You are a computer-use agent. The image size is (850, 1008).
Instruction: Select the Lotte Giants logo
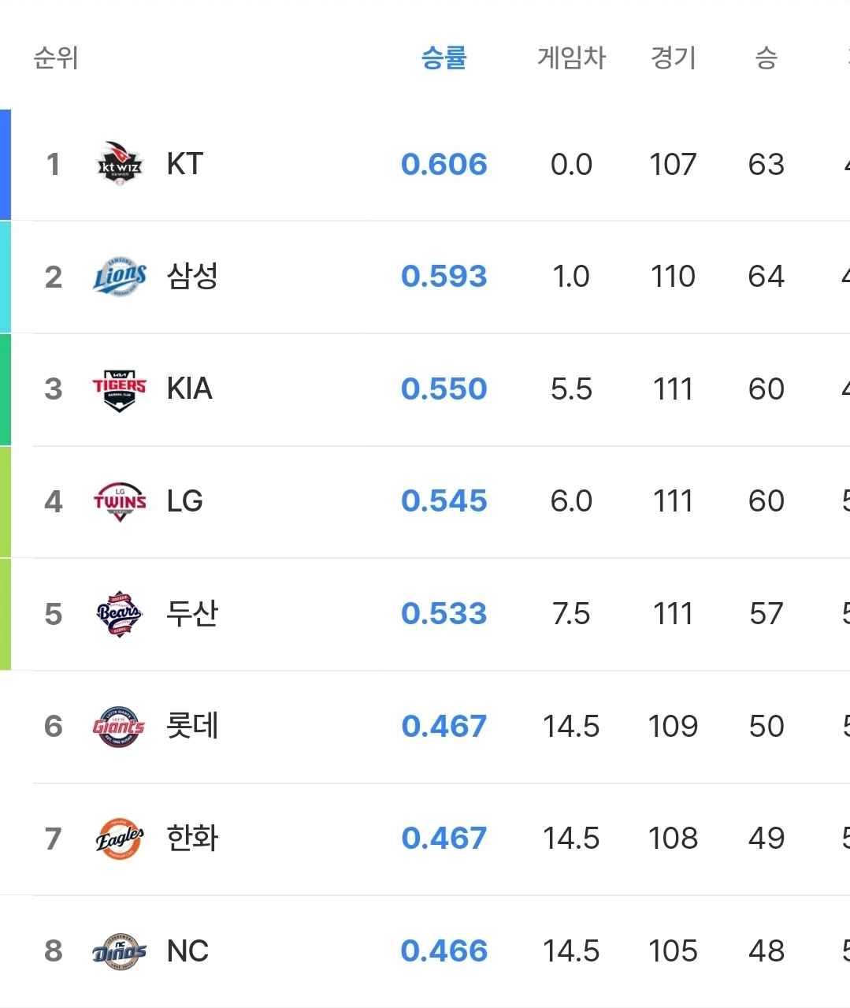click(120, 727)
